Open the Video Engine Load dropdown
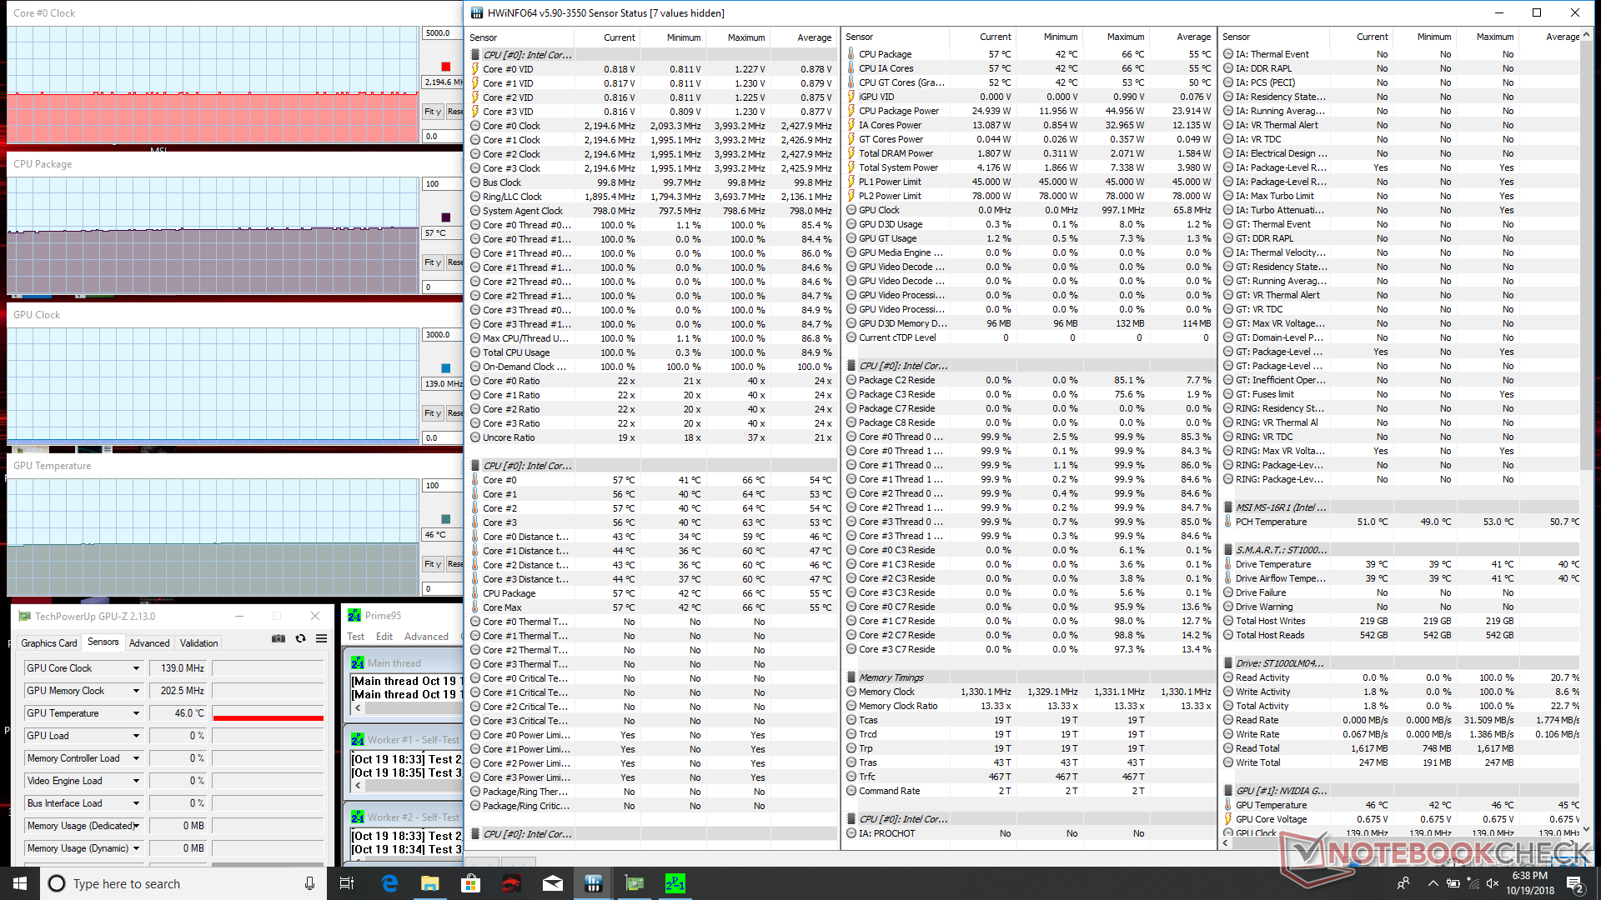Viewport: 1601px width, 900px height. [x=136, y=781]
